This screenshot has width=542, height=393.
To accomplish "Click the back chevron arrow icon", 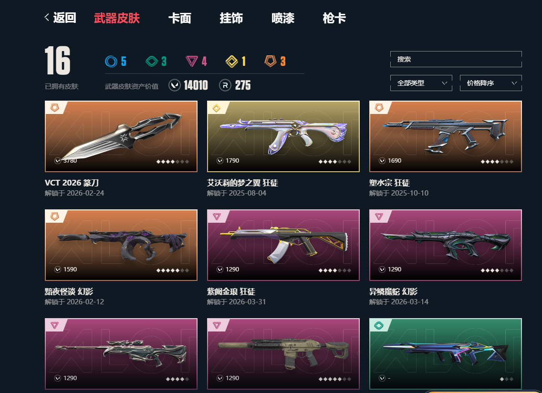I will pyautogui.click(x=47, y=17).
